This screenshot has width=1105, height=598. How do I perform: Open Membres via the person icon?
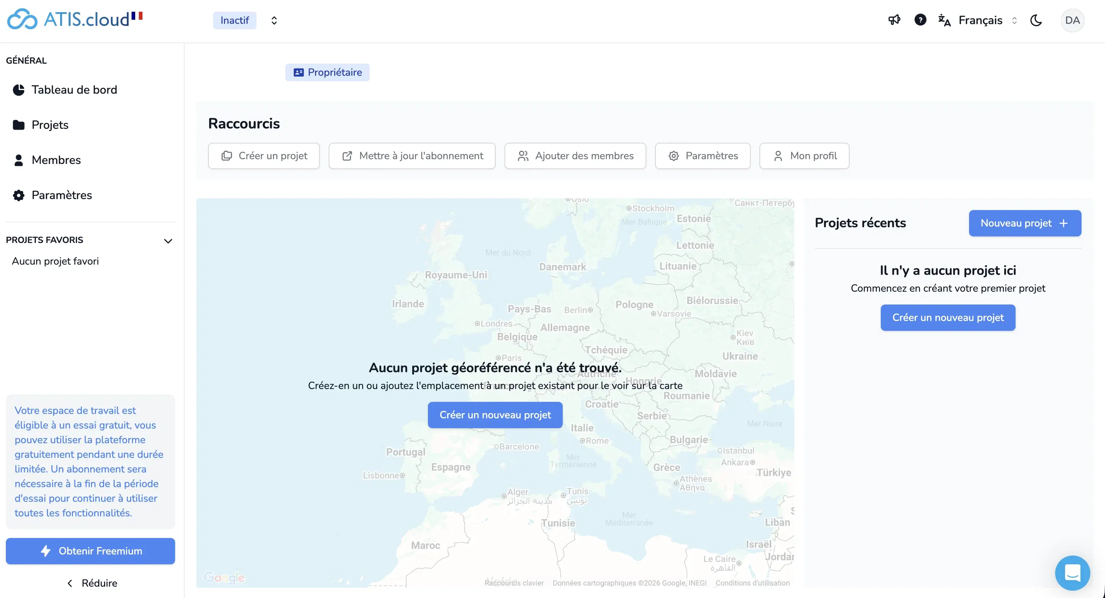point(19,160)
